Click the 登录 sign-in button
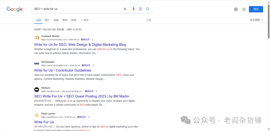The image size is (270, 131). click(256, 9)
